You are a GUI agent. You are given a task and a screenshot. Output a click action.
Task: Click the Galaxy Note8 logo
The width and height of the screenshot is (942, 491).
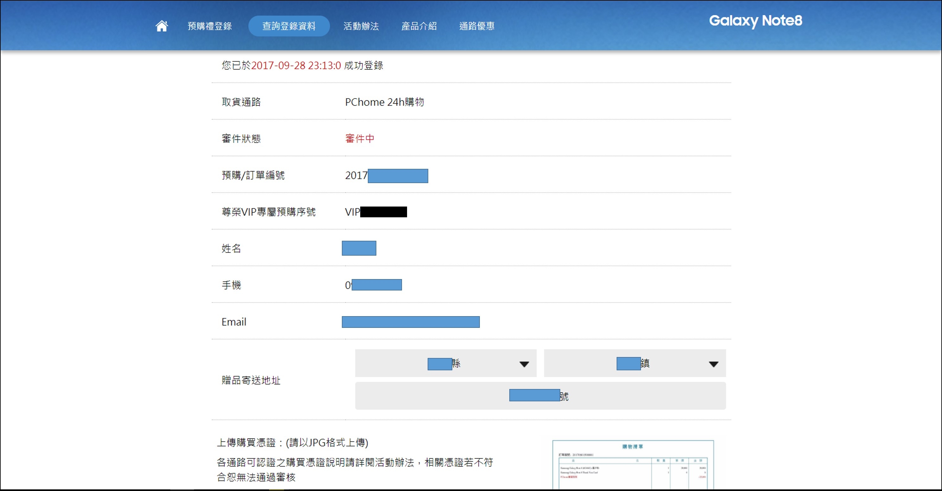point(756,21)
